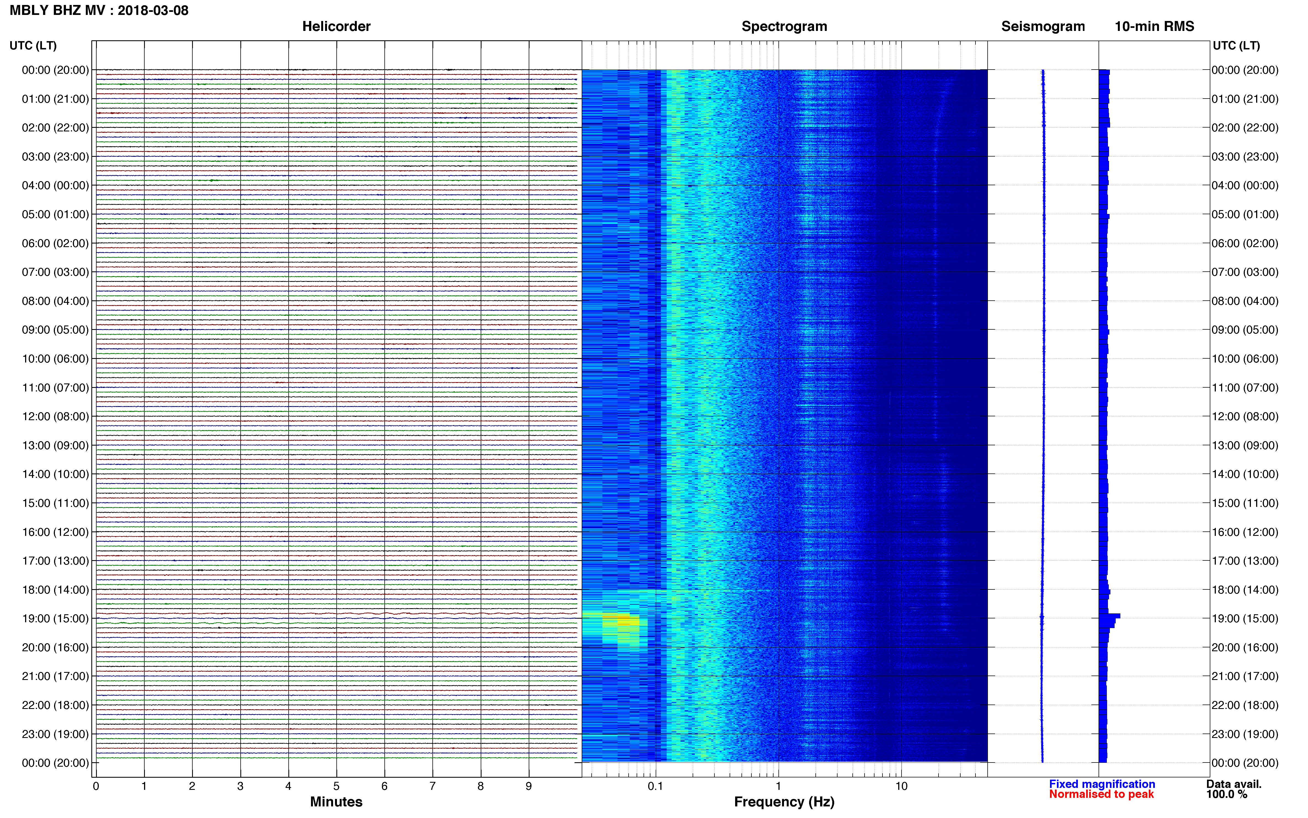
Task: Click "22:00 (18:00)" on the right time axis
Action: 1245,705
